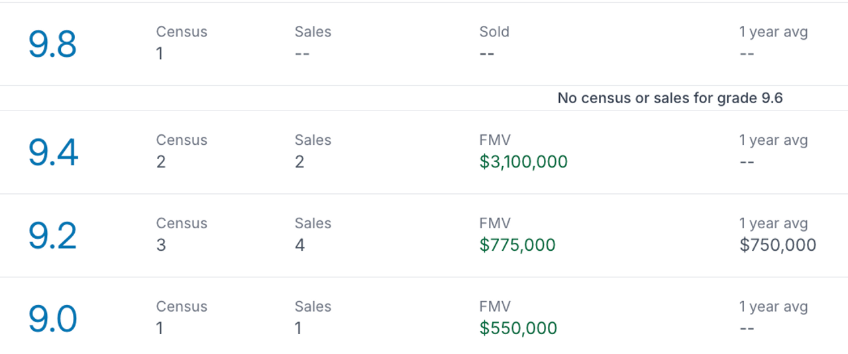Click the 1 year avg label in the 9.8 row
Image resolution: width=848 pixels, height=354 pixels.
[x=774, y=32]
